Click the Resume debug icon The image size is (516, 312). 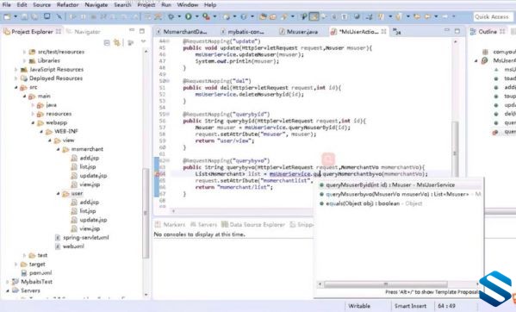click(x=73, y=16)
